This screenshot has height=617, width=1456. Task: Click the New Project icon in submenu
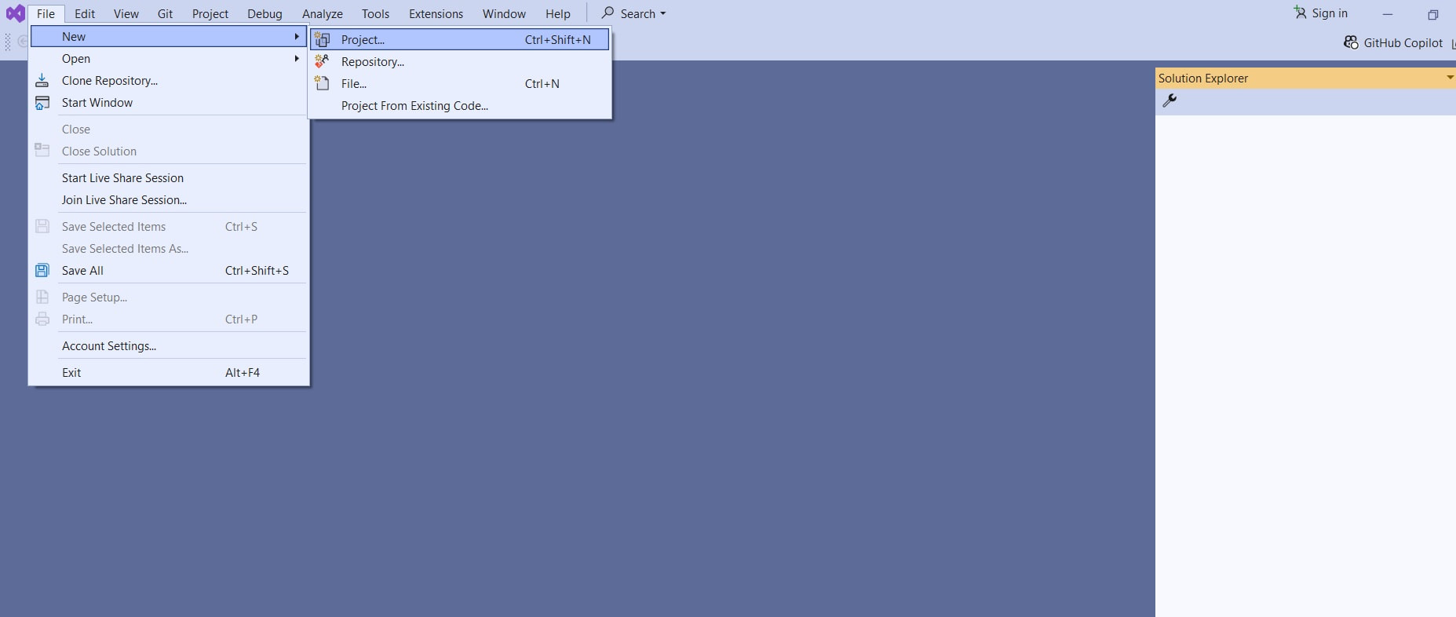[322, 40]
